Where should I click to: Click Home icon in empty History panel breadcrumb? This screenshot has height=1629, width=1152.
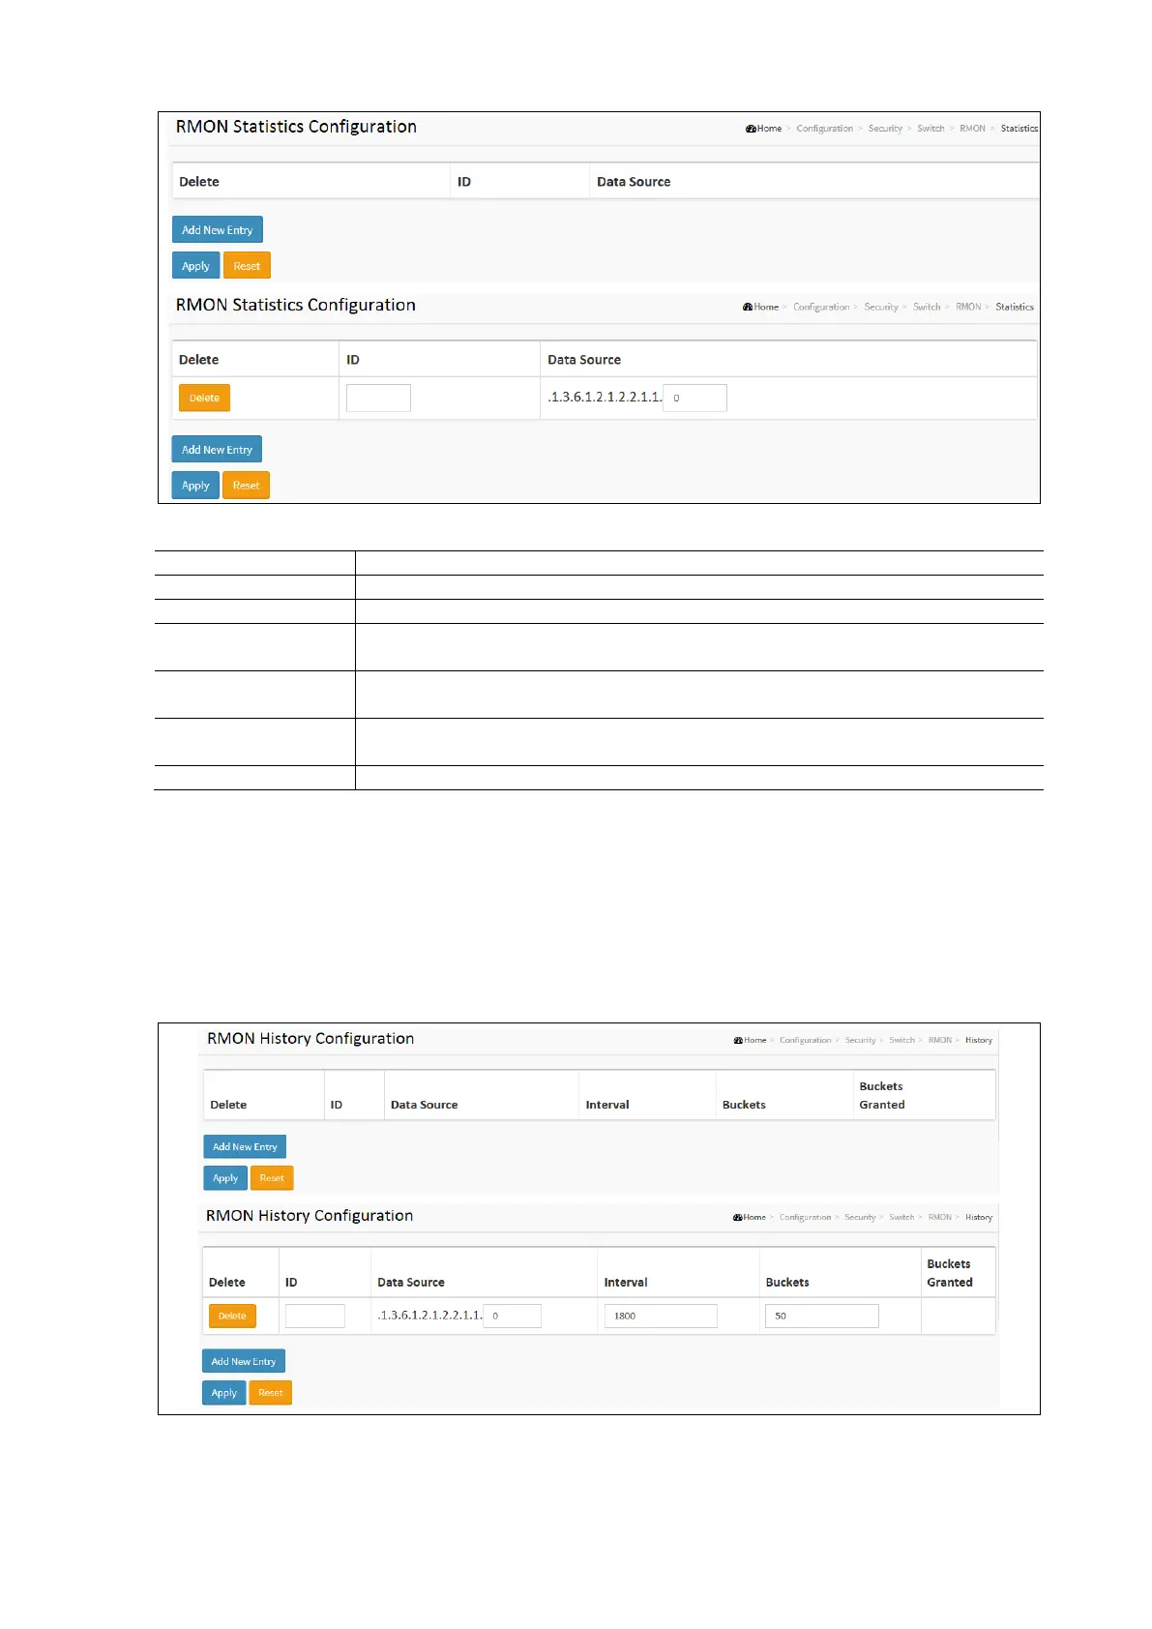coord(738,1041)
